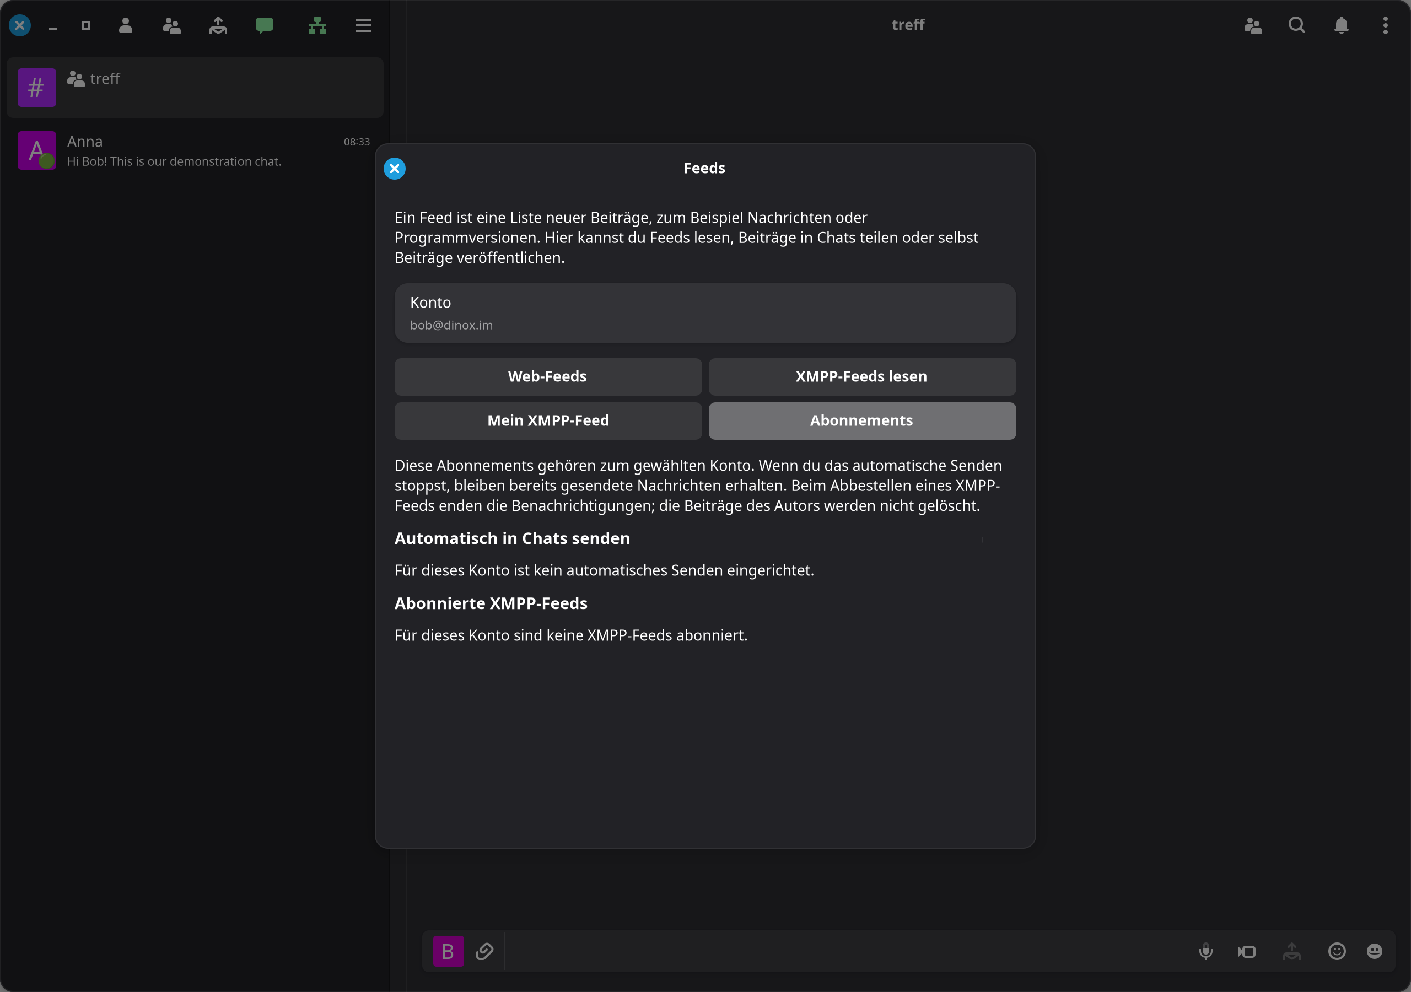The height and width of the screenshot is (992, 1411).
Task: Click the green chat bubble icon
Action: pyautogui.click(x=264, y=25)
